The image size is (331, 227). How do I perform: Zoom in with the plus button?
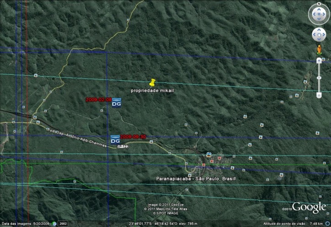[319, 61]
